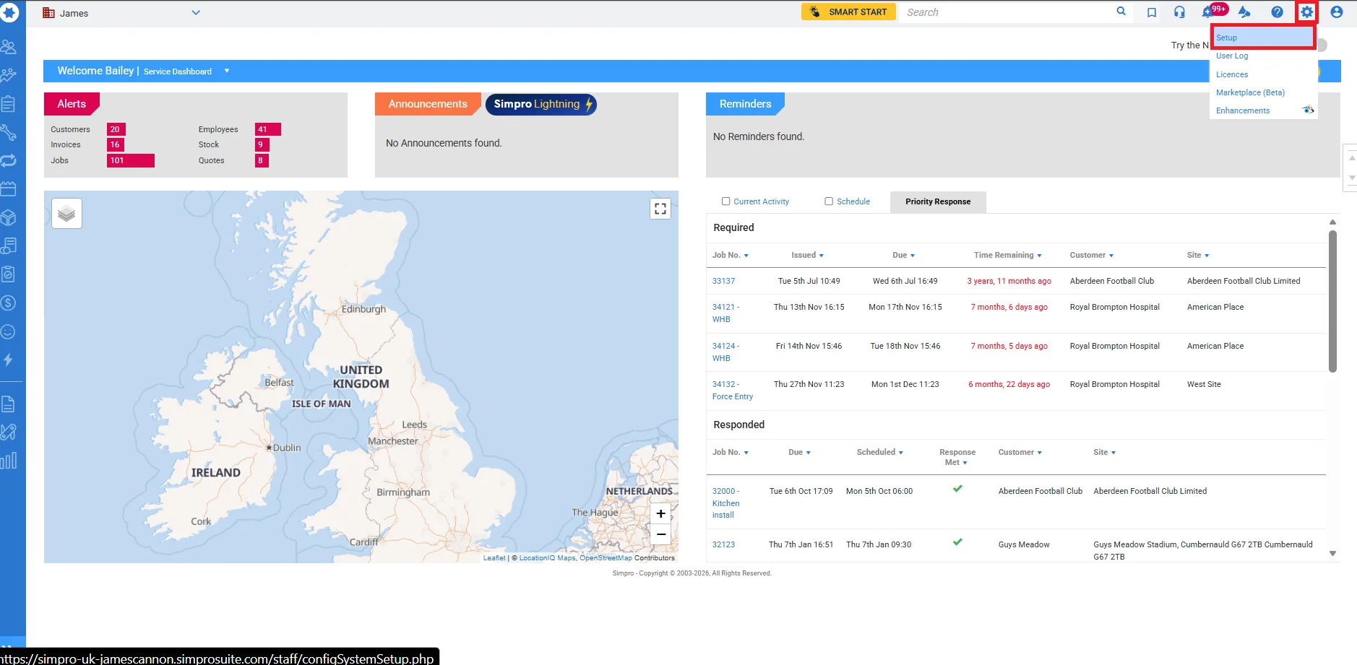Open the Quotes clipboard sidebar icon
Viewport: 1357px width, 665px height.
pyautogui.click(x=9, y=104)
